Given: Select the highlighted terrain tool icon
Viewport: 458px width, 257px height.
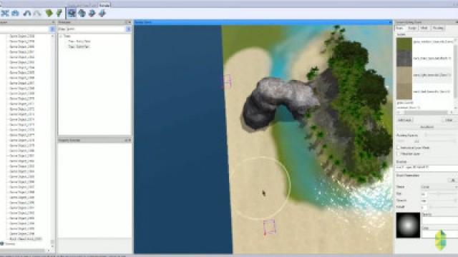Looking at the screenshot, I should coord(72,13).
